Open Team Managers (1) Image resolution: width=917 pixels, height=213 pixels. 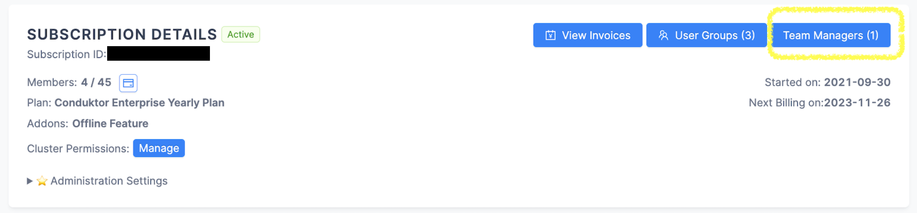pos(831,35)
